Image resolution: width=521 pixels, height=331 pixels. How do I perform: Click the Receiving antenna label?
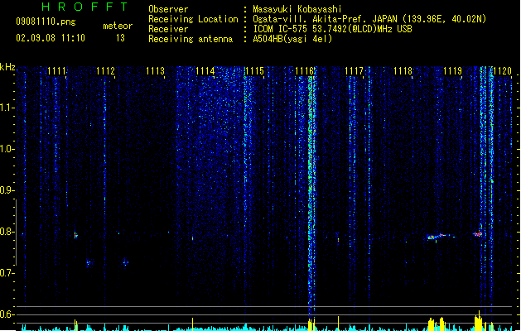[191, 39]
